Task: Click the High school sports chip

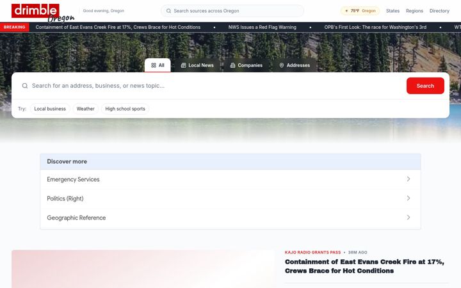Action: tap(125, 109)
